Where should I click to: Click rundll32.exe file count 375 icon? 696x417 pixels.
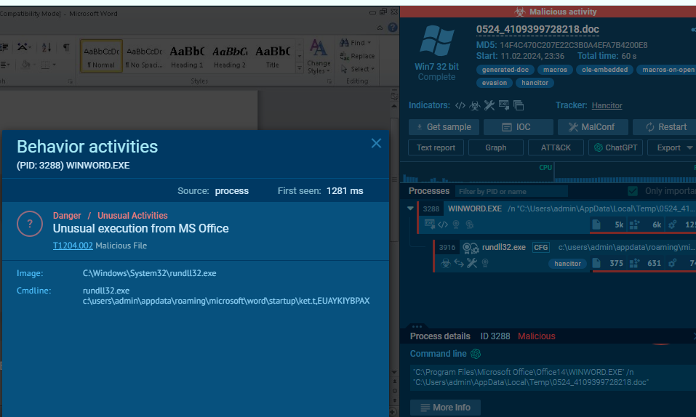(x=596, y=263)
